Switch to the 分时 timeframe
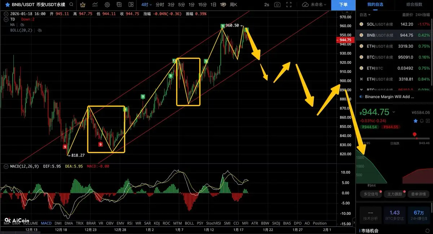The height and width of the screenshot is (234, 433). 159,5
